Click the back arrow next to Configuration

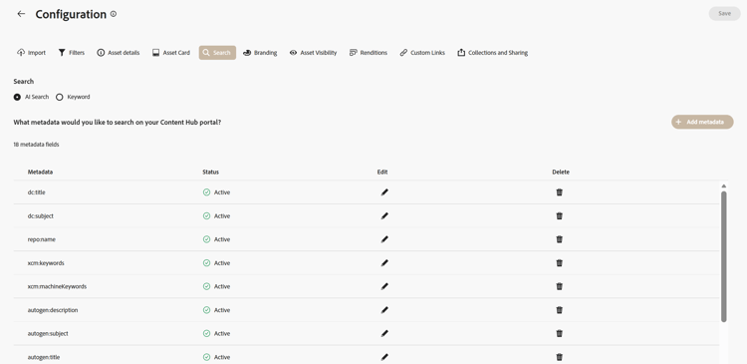click(x=21, y=14)
